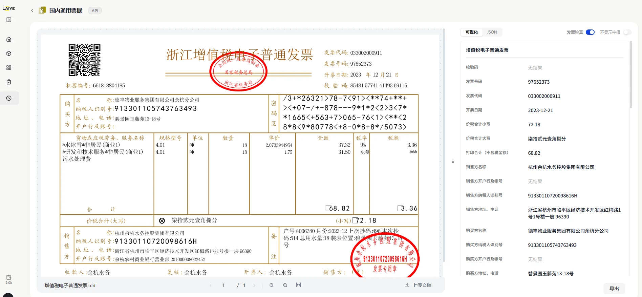Click the 无结果 value for 购买方开户行及帐号

click(535, 259)
